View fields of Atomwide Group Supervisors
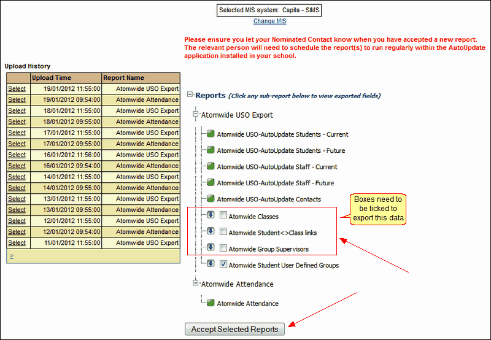The image size is (491, 340). [x=269, y=249]
